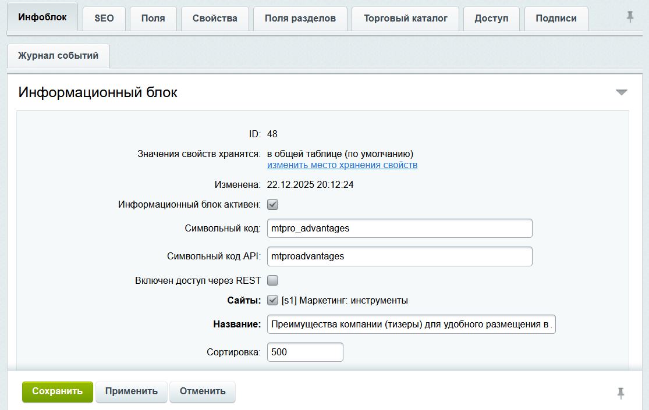Select the Торговый каталог tab
The image size is (649, 410).
[x=406, y=19]
